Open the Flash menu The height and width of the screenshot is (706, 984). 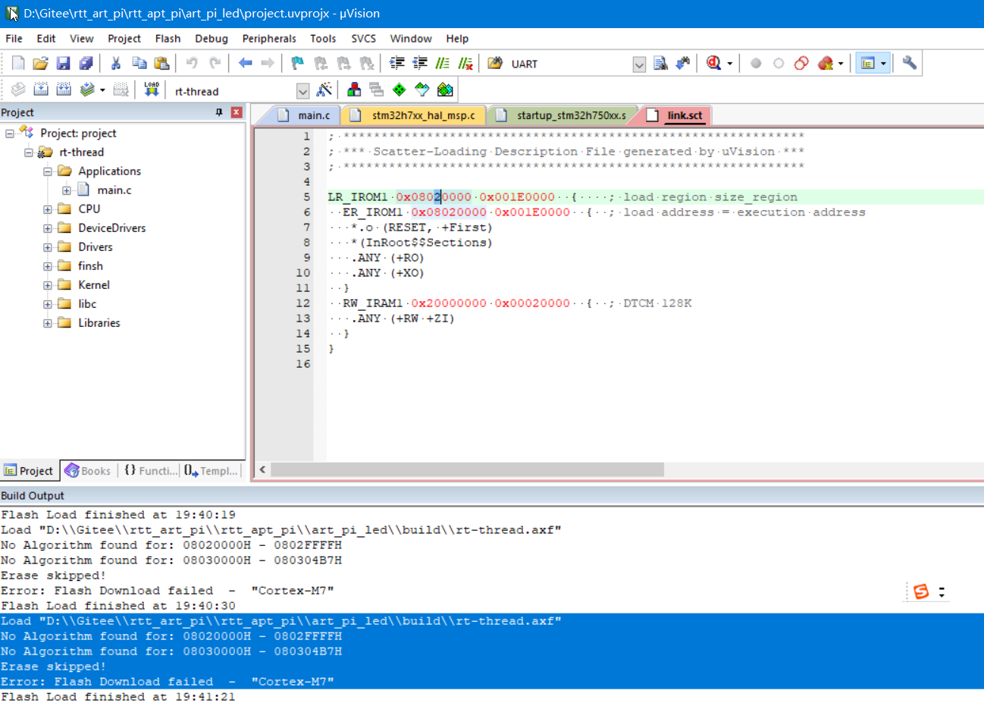click(168, 39)
